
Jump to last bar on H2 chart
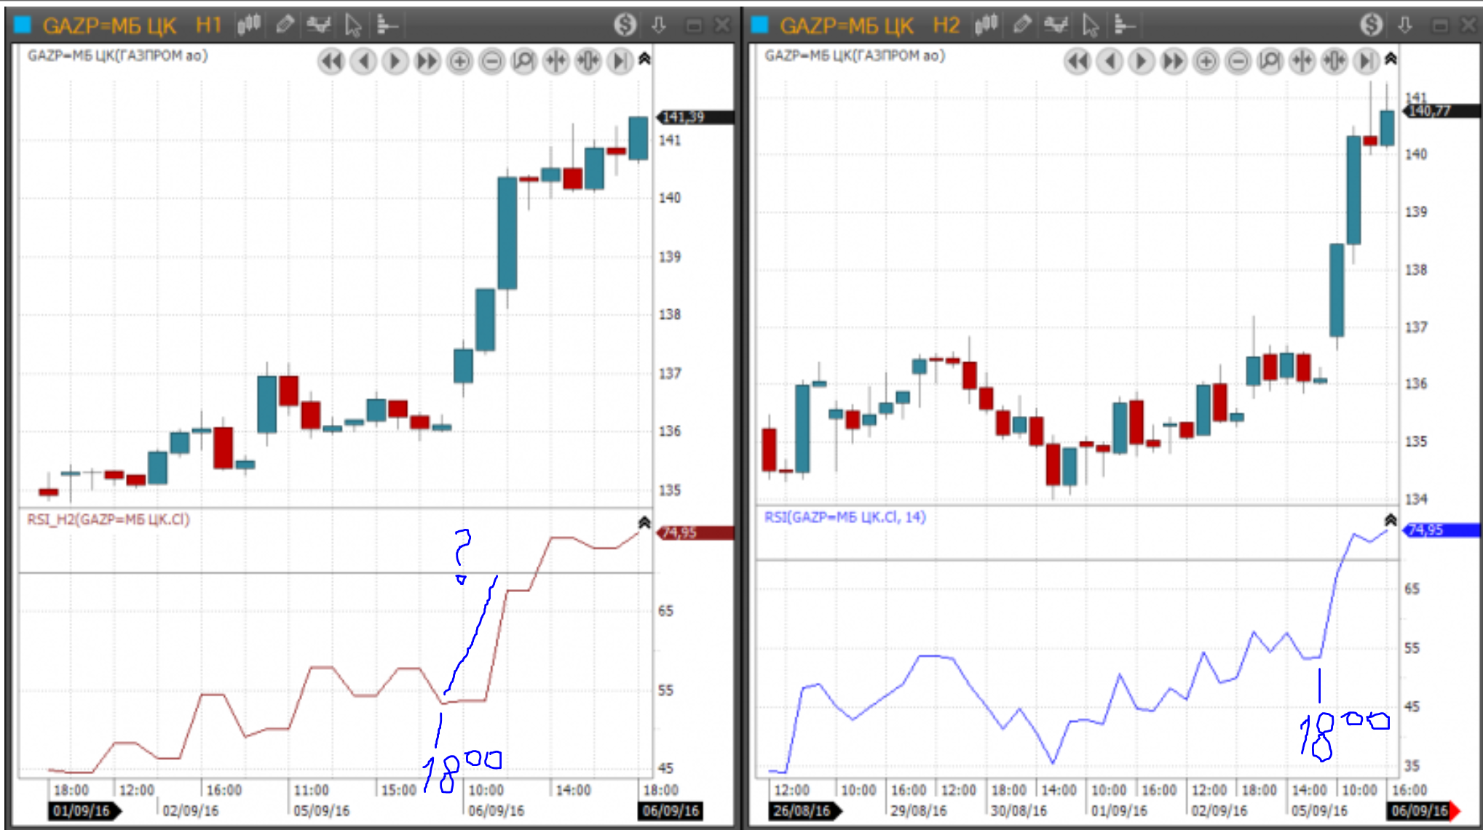click(x=1367, y=62)
